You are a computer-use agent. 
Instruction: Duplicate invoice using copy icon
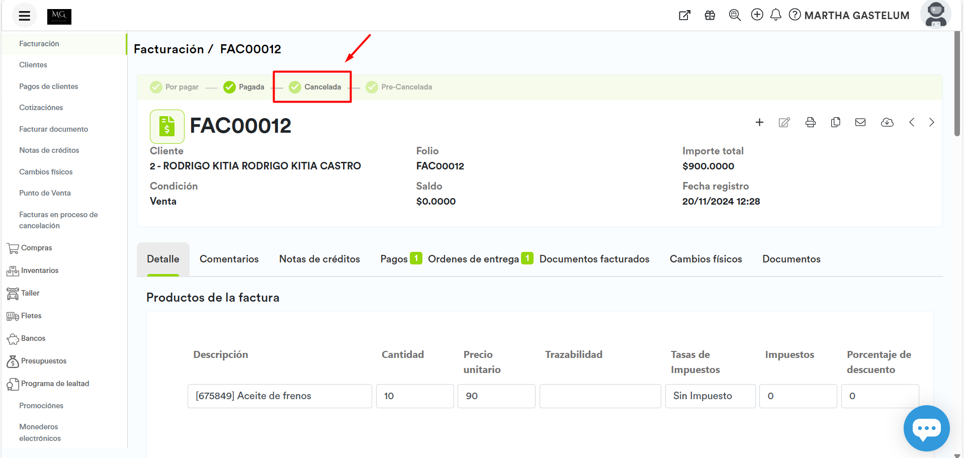click(x=835, y=122)
